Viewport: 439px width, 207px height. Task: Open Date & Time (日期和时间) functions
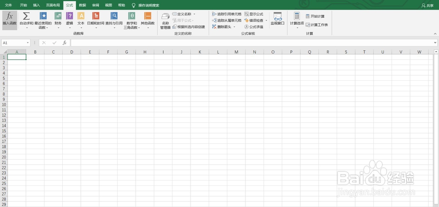click(x=96, y=21)
